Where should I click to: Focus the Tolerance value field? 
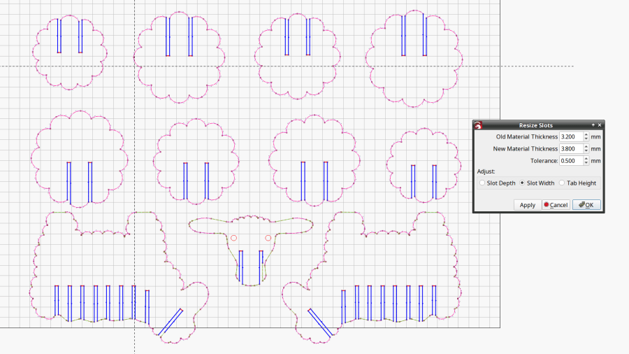tap(571, 161)
